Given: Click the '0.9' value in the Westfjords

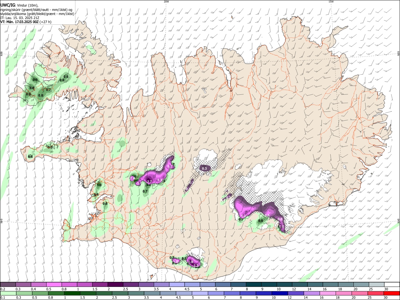Looking at the screenshot, I should pyautogui.click(x=35, y=80).
